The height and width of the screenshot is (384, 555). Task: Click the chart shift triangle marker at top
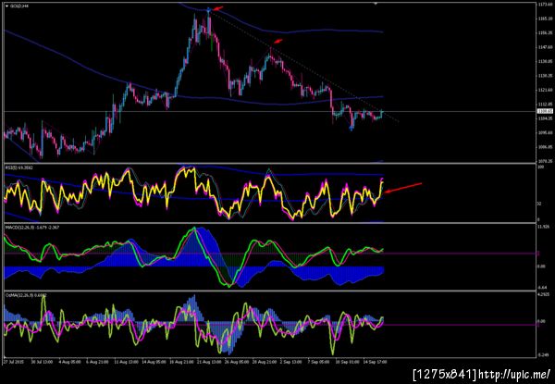click(376, 4)
